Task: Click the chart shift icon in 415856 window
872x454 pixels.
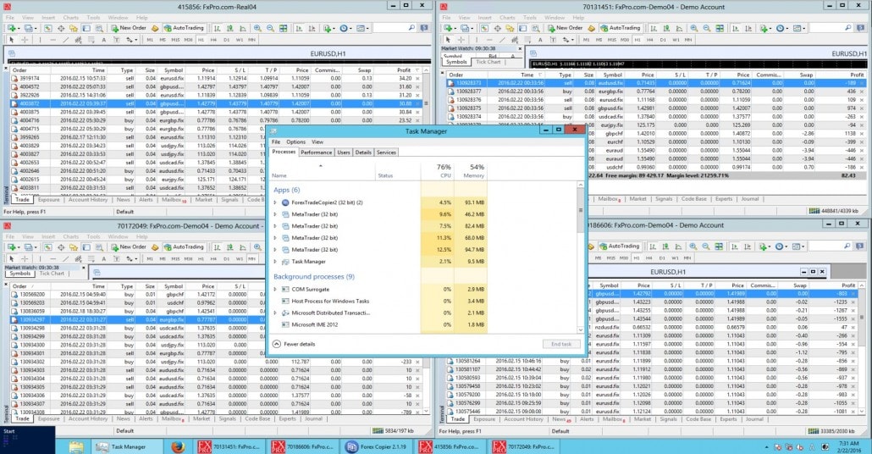Action: click(312, 28)
